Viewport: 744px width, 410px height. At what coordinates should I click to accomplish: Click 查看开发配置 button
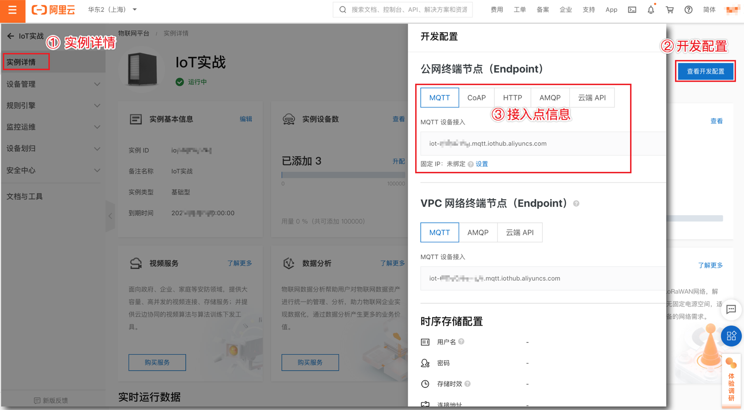point(705,71)
